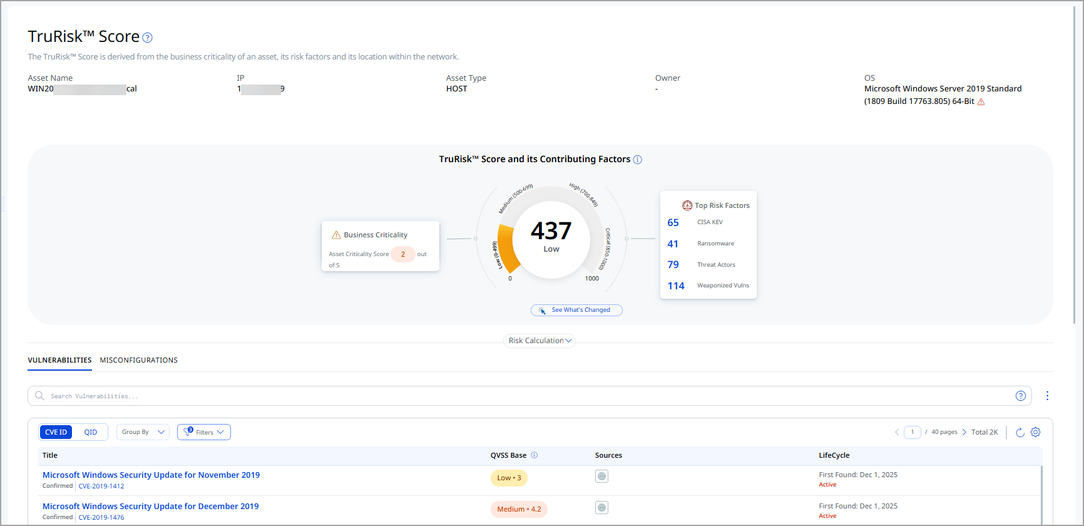Open the Filters dropdown
Screen dimensions: 1084x526
204,432
